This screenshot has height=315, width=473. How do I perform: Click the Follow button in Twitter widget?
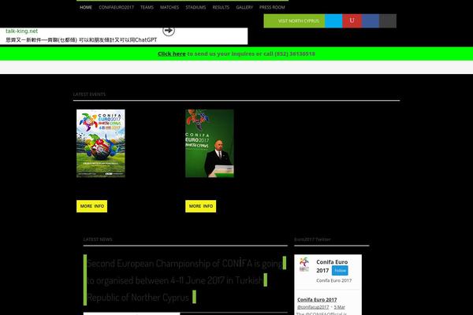340,270
